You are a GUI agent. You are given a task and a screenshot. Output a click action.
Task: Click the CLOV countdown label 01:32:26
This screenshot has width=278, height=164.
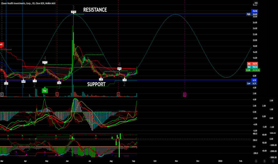point(253,70)
